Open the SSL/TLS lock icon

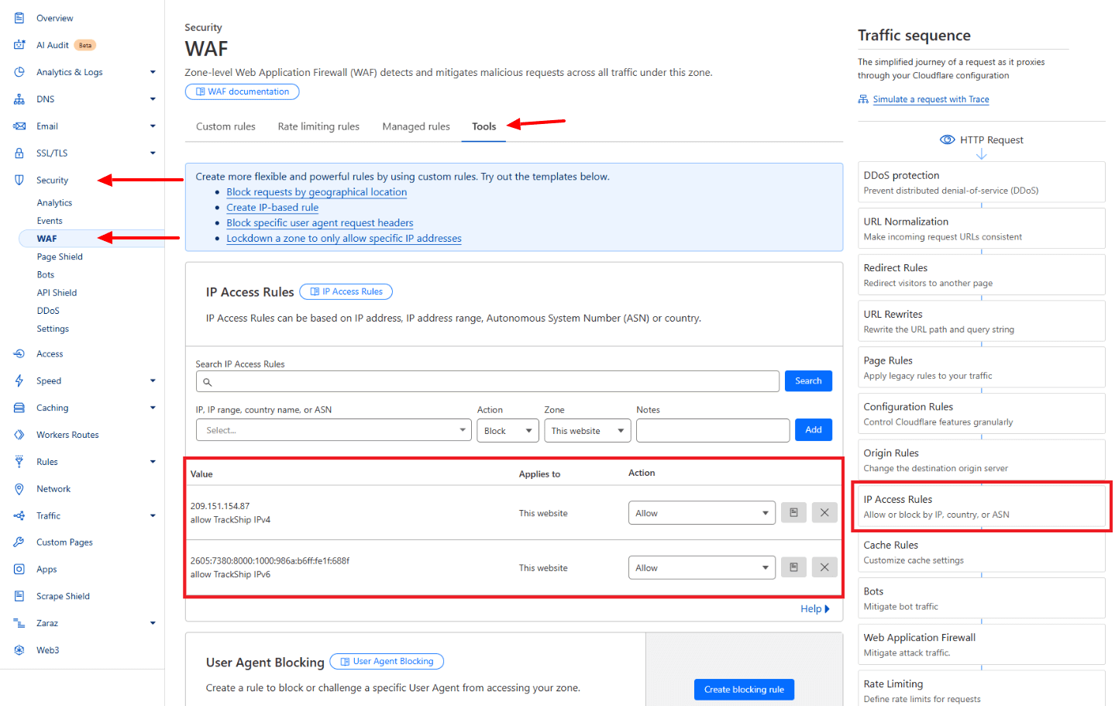point(21,153)
